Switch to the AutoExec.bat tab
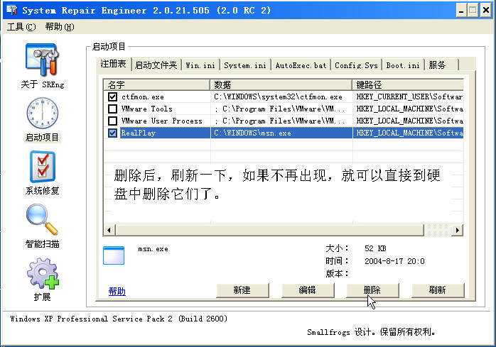 point(301,65)
